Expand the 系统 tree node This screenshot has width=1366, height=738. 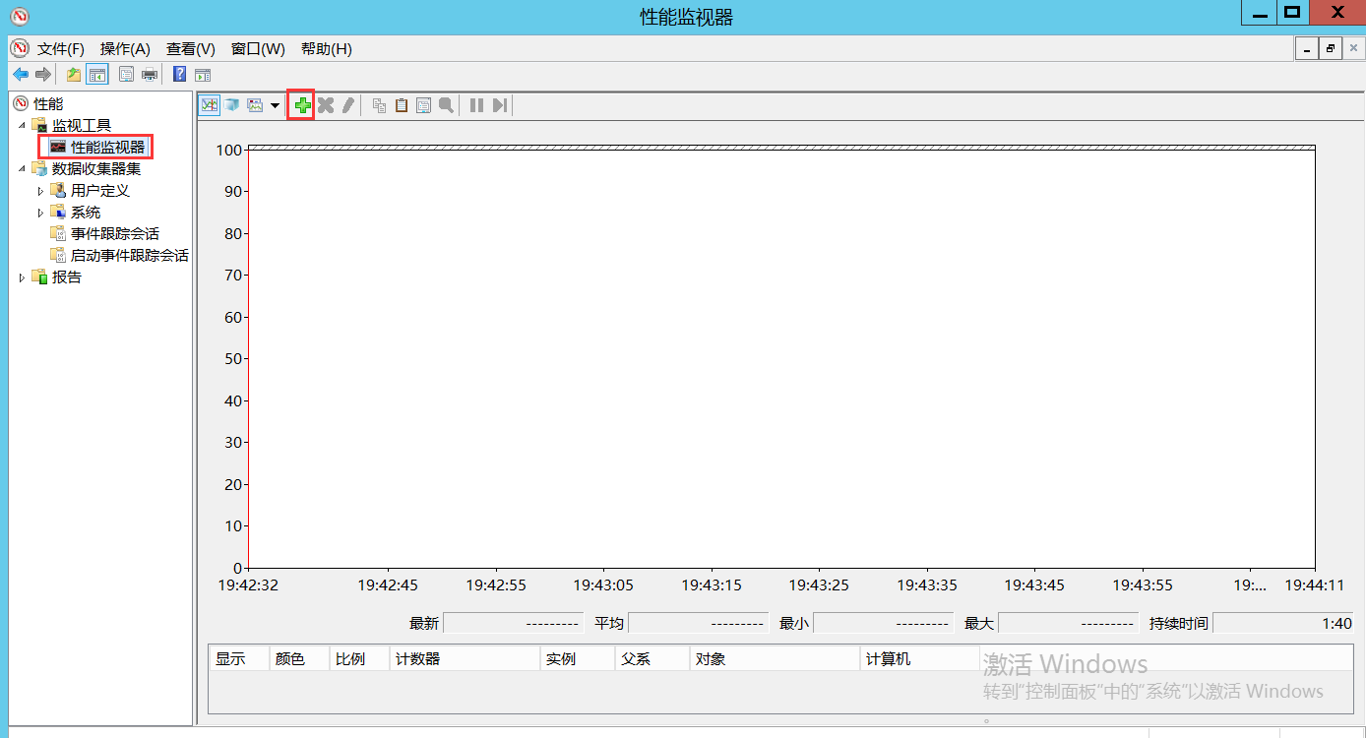pyautogui.click(x=40, y=213)
